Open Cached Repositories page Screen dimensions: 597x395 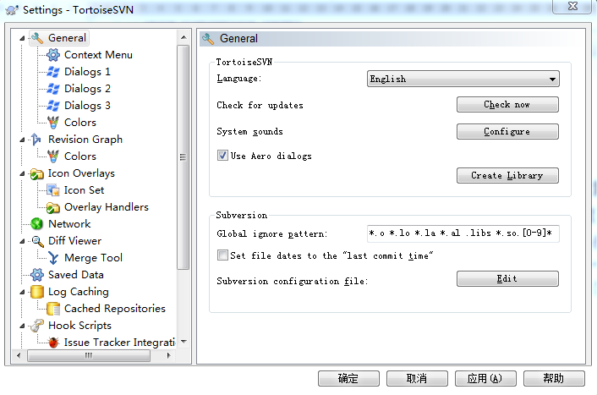click(115, 309)
